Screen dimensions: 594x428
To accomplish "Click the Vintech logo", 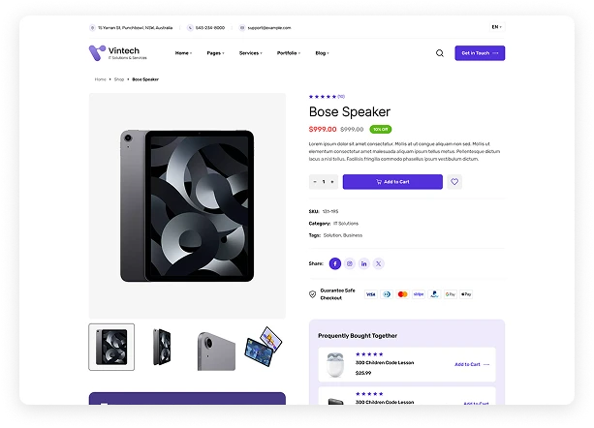I will 120,52.
